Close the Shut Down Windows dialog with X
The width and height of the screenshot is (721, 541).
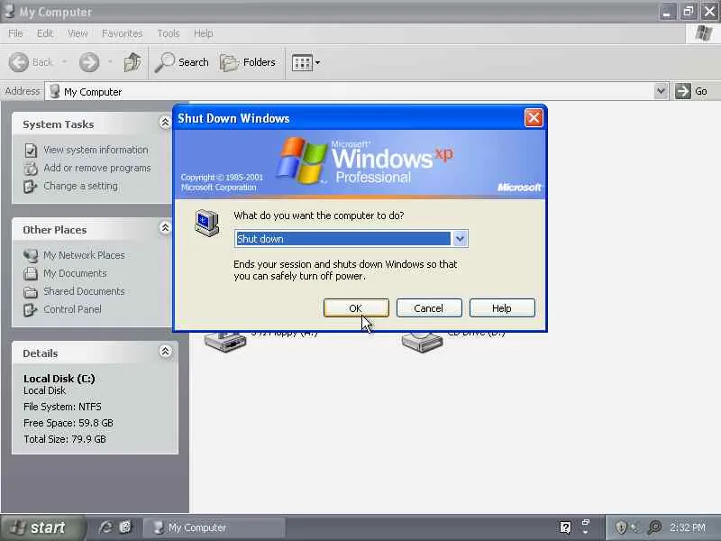pyautogui.click(x=534, y=118)
